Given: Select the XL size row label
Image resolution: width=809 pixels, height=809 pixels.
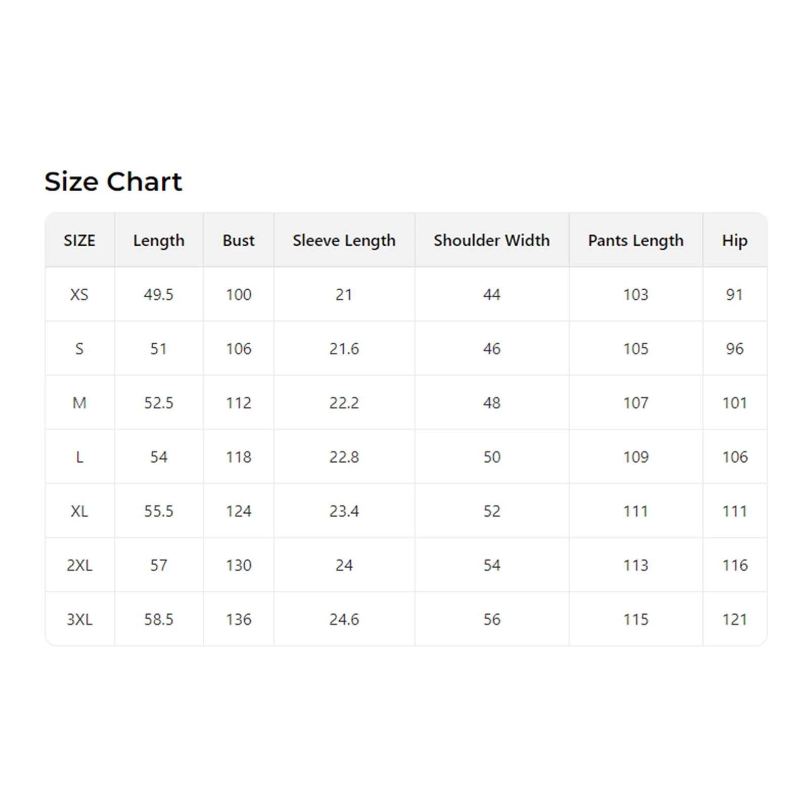Looking at the screenshot, I should click(x=79, y=511).
